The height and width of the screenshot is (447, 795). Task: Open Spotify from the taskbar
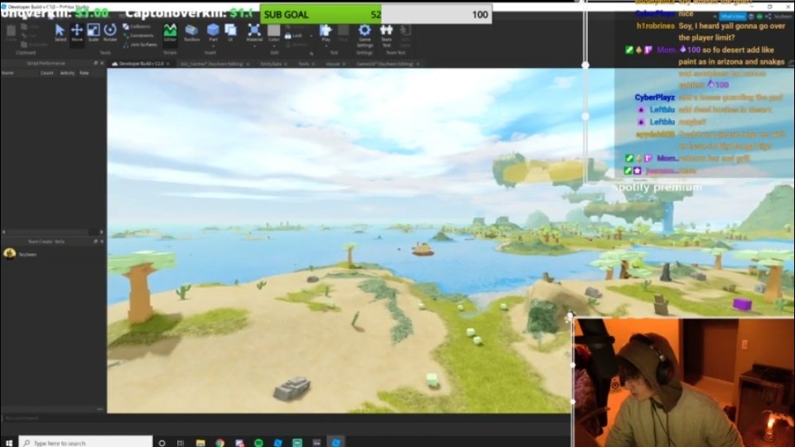coord(258,442)
